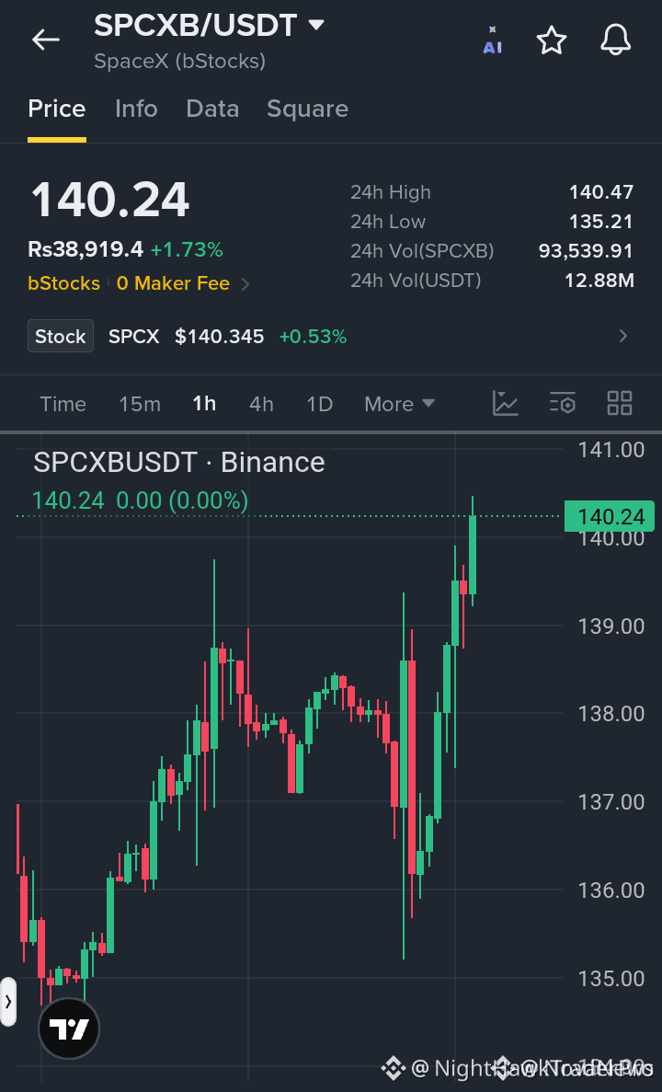This screenshot has height=1092, width=662.
Task: Open the grid layout icon
Action: (620, 403)
